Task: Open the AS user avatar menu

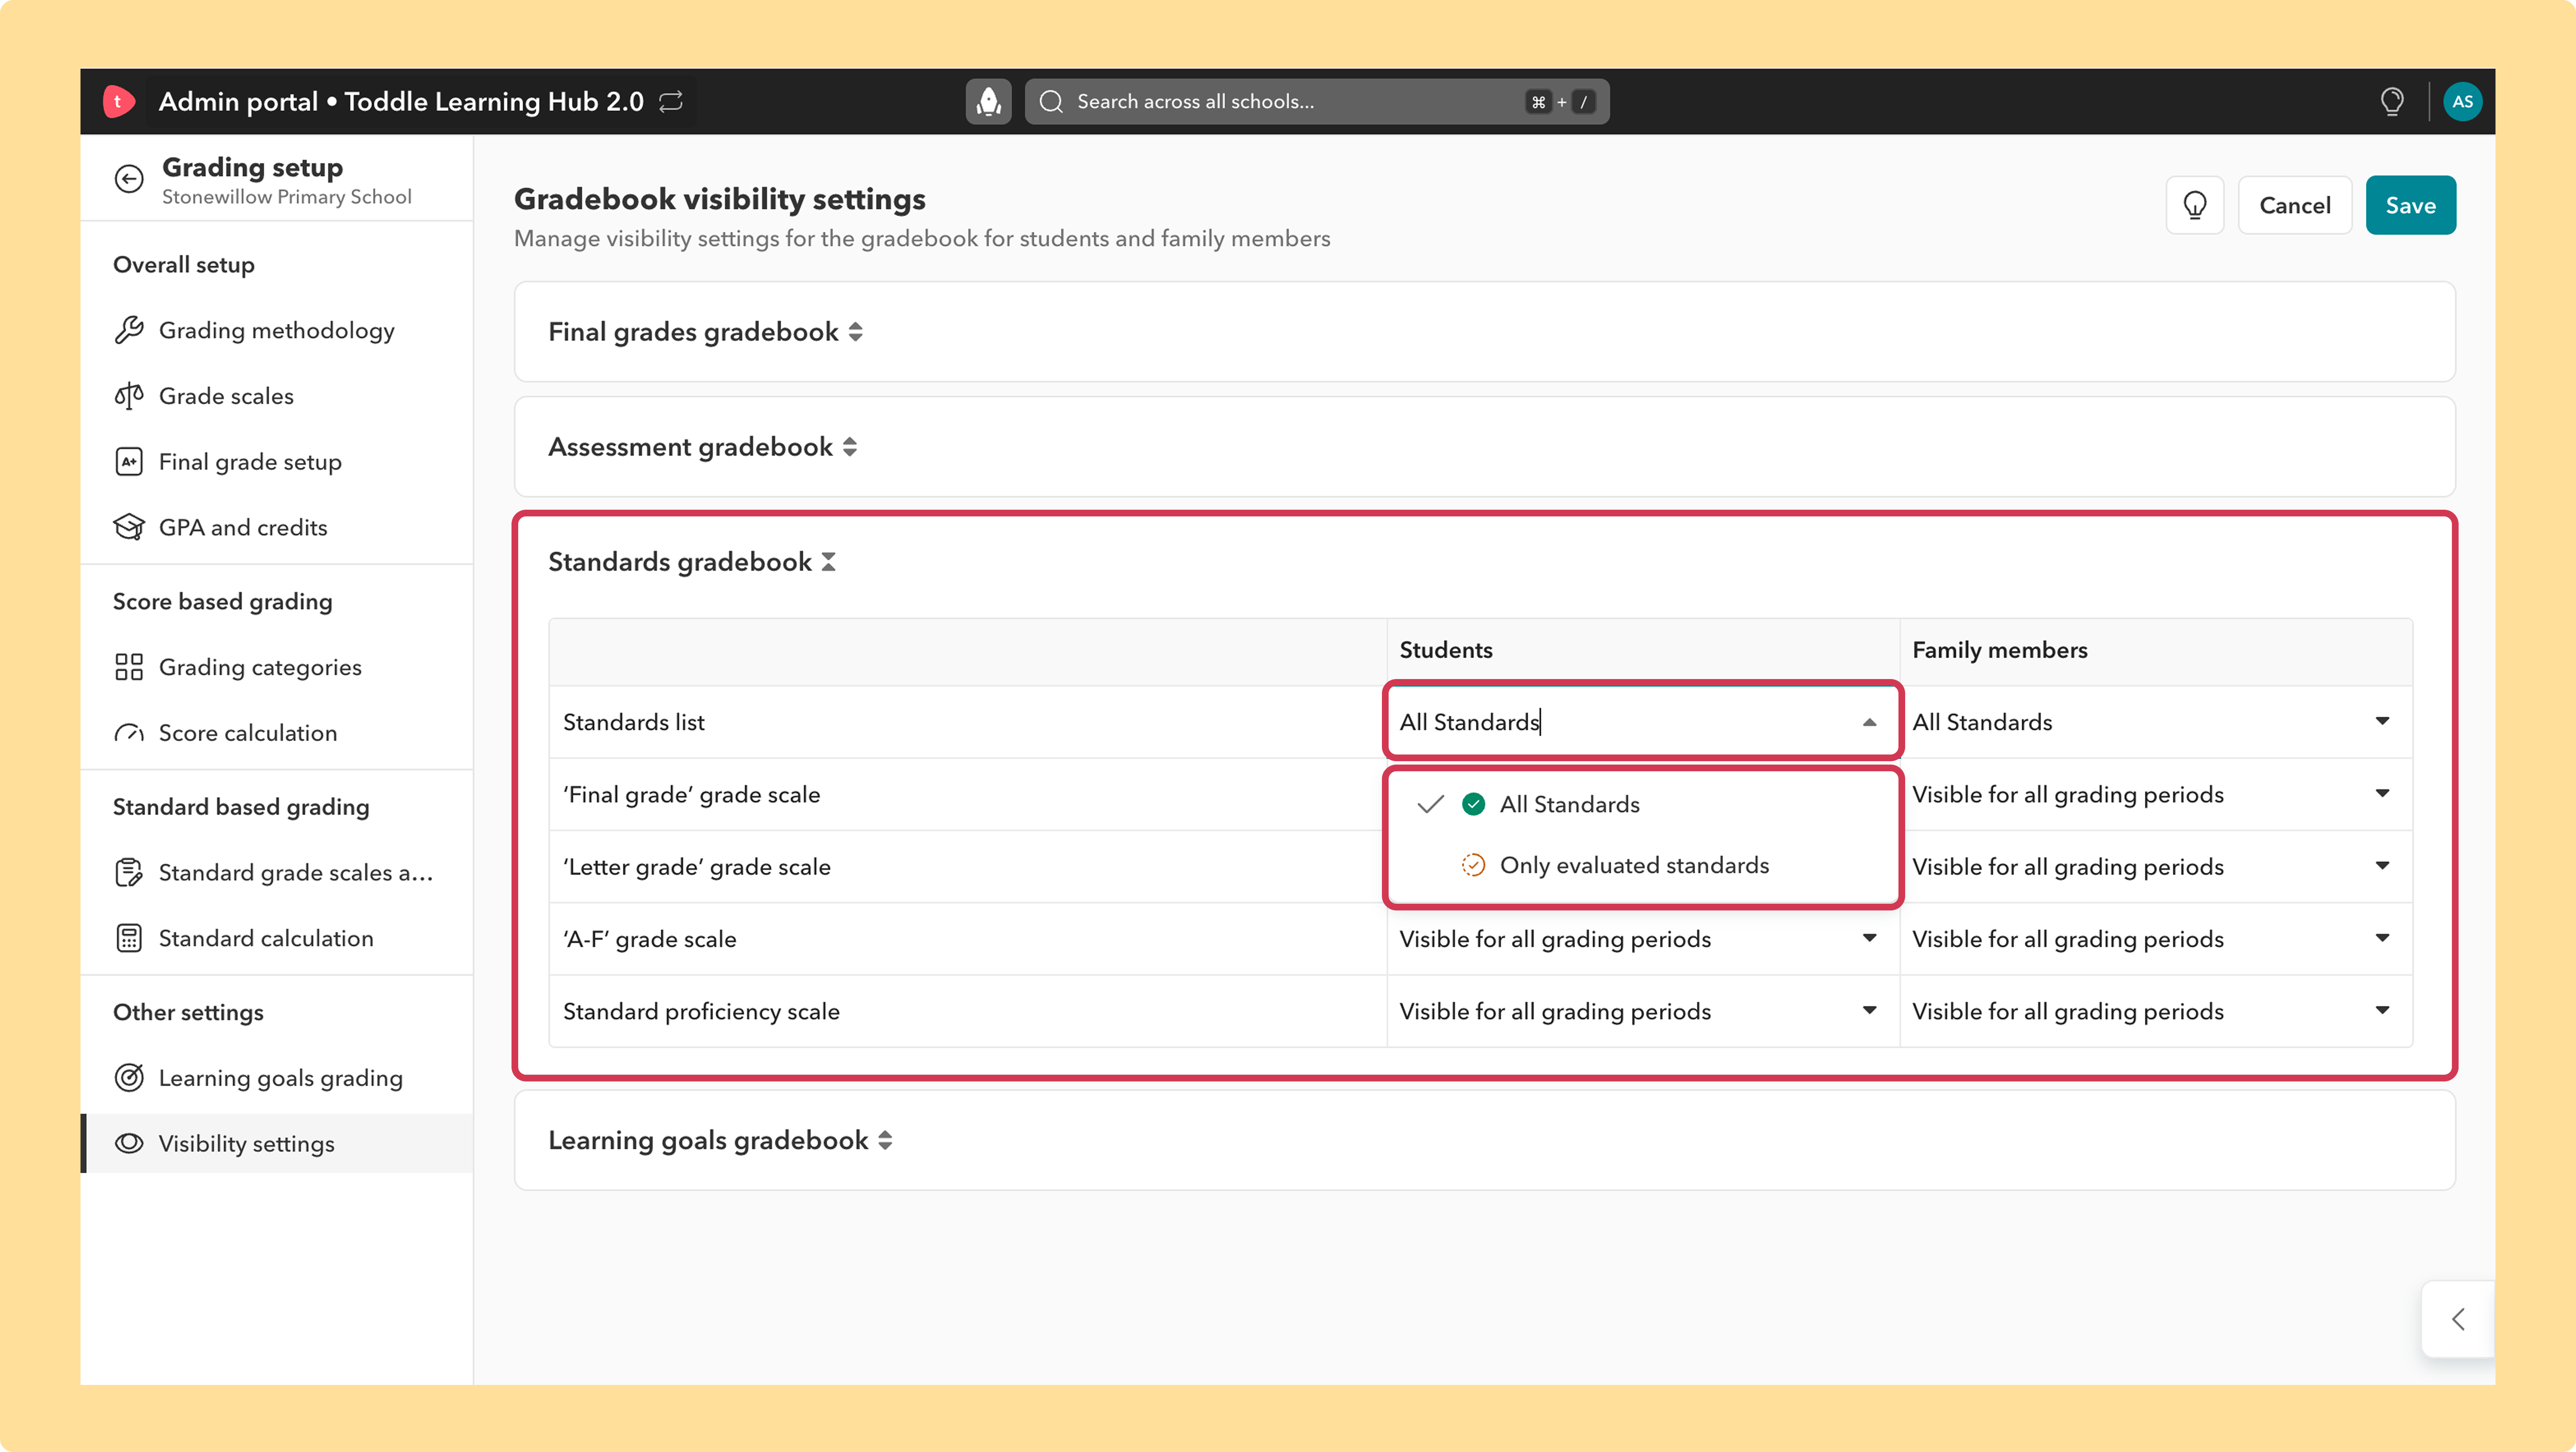Action: (x=2462, y=101)
